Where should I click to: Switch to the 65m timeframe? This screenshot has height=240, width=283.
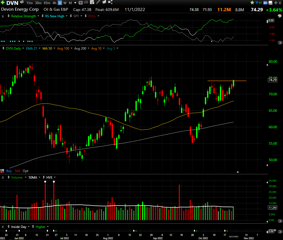47,3
